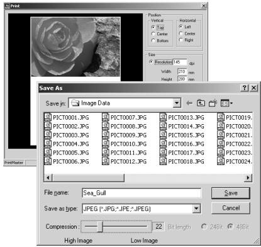The image size is (261, 247).
Task: Click the Back arrow icon in Save As
Action: click(x=189, y=103)
